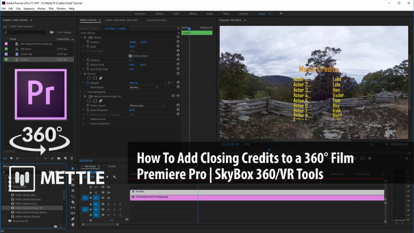Select the Razor tool in the tools panel
Screen dimensions: 414x233
pyautogui.click(x=73, y=202)
